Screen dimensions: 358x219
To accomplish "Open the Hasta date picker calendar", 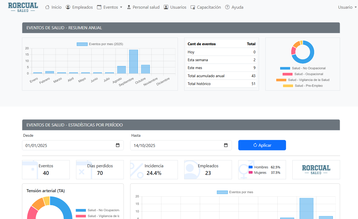I will tap(226, 145).
